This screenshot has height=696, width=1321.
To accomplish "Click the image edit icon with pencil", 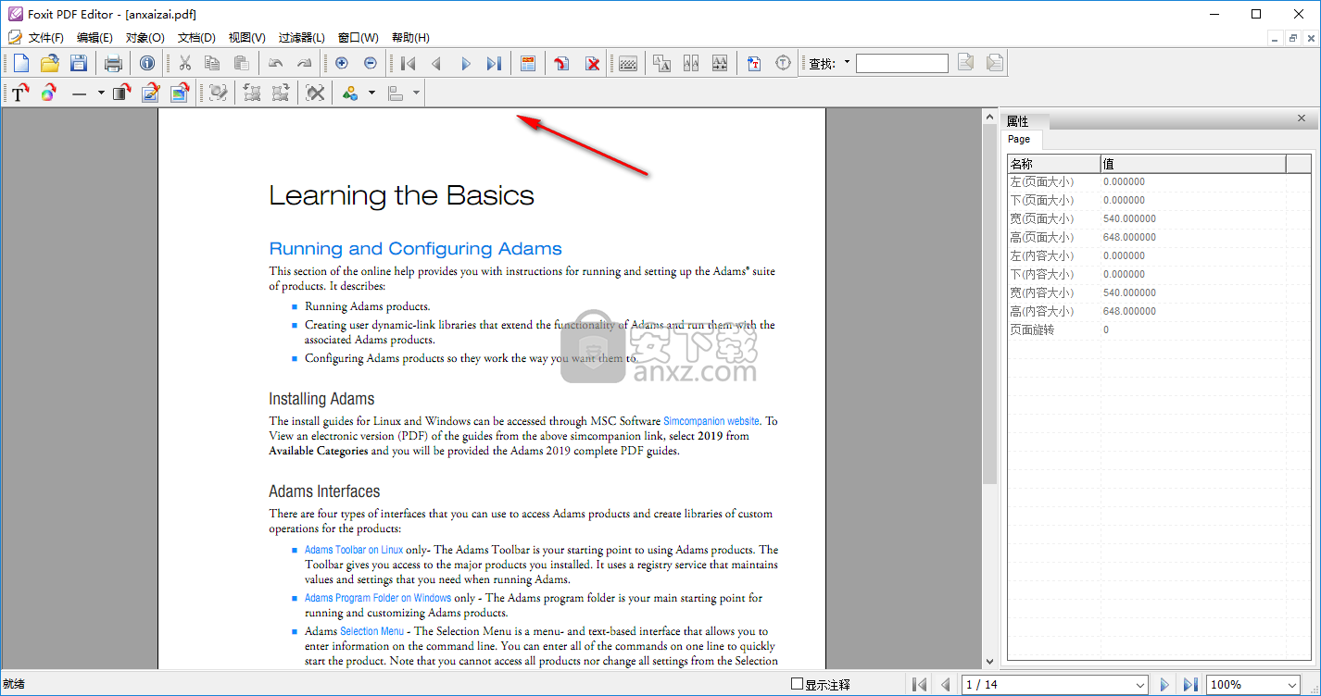I will coord(150,93).
